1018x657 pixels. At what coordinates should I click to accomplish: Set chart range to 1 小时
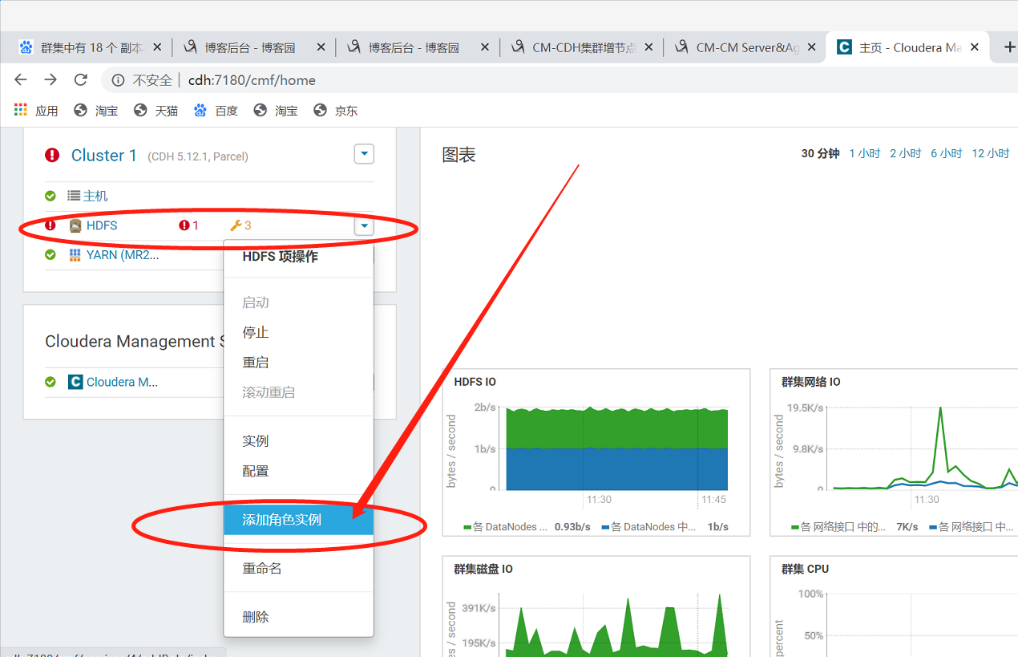pos(865,153)
